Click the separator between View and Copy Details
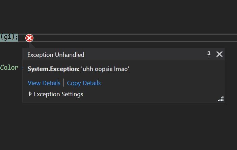 64,83
